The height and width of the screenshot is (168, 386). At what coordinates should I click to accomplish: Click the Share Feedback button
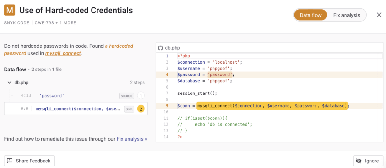click(x=30, y=161)
